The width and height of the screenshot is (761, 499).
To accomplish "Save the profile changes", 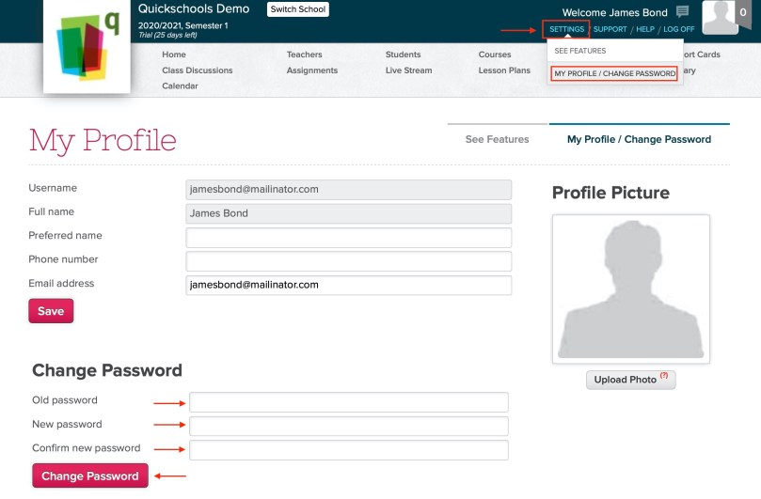I will coord(51,311).
